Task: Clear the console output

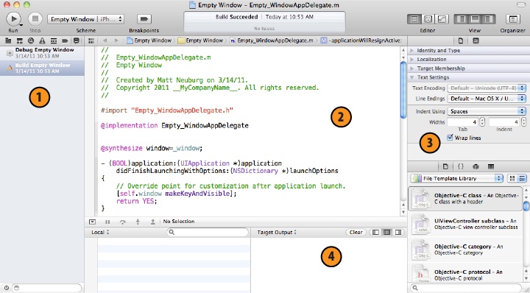Action: click(x=356, y=233)
